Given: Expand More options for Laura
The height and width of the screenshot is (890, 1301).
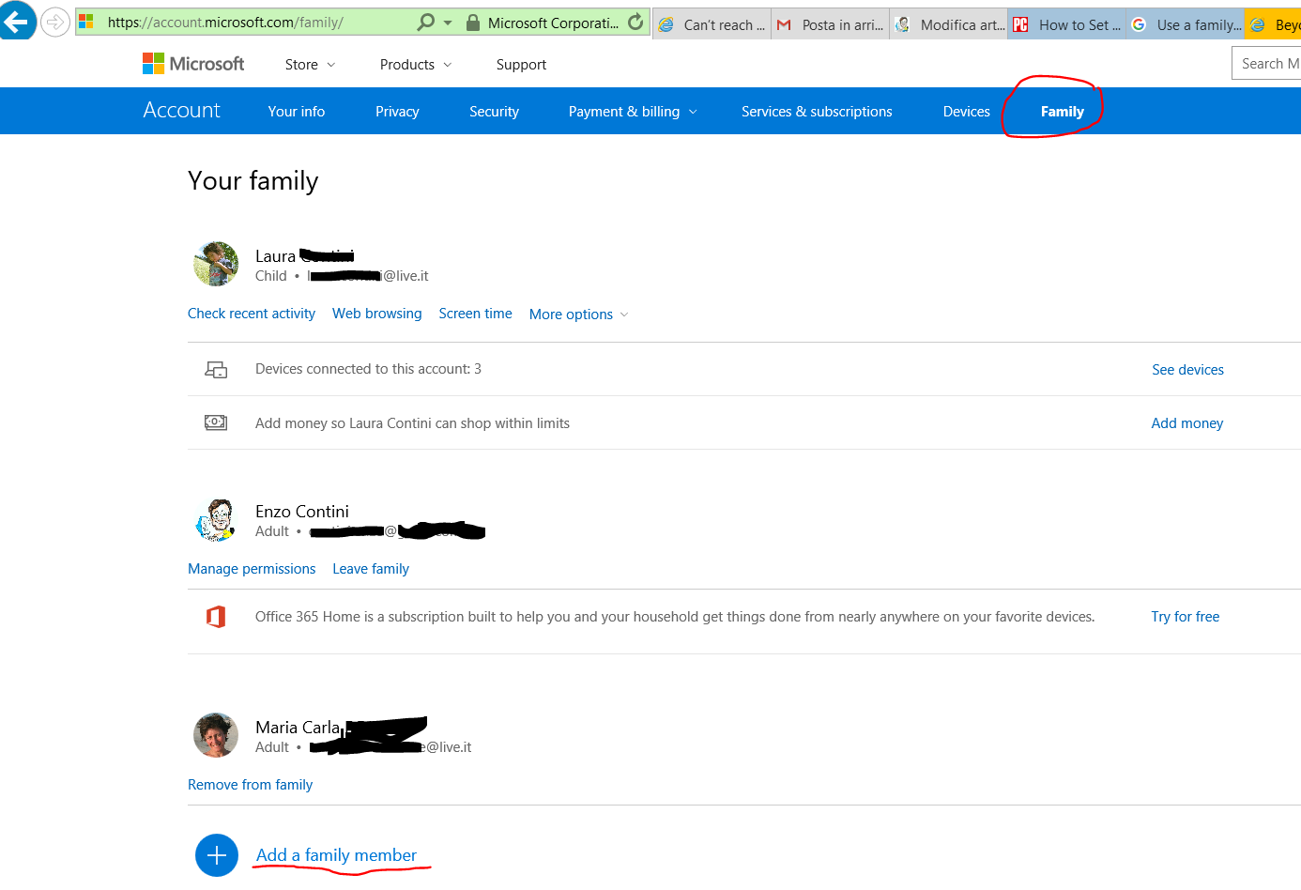Looking at the screenshot, I should tap(578, 315).
